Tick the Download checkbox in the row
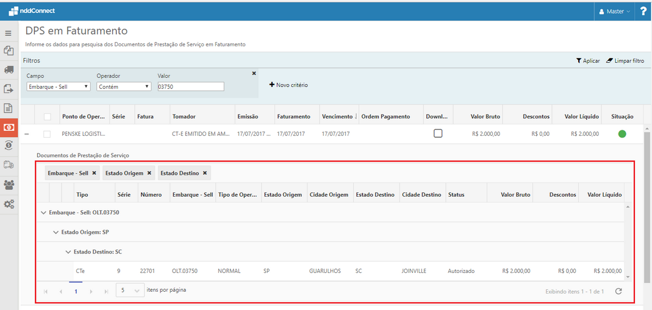Screen dimensions: 652x310 click(438, 134)
